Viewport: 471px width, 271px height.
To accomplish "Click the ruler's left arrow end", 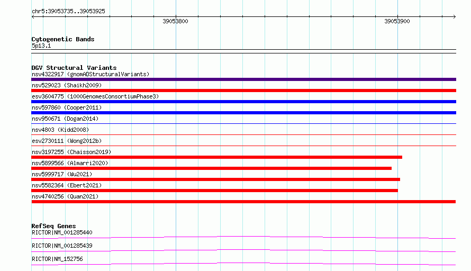I will [33, 16].
